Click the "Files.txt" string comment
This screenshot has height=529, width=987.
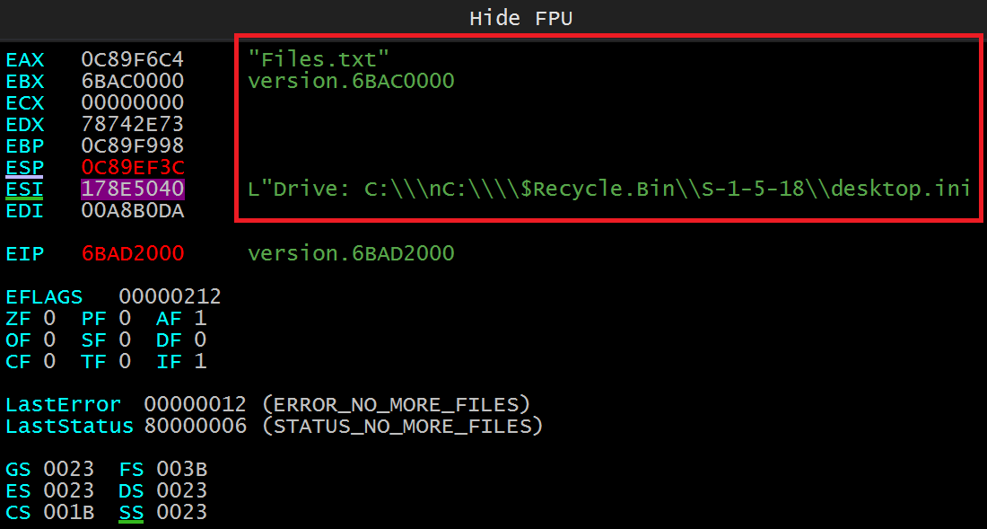[319, 60]
